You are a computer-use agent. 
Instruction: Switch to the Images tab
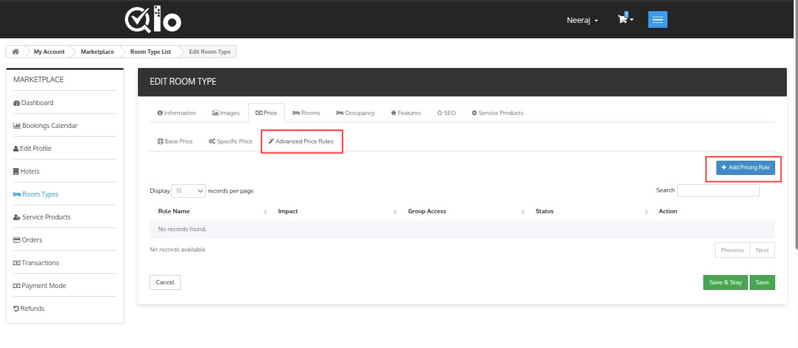(226, 113)
